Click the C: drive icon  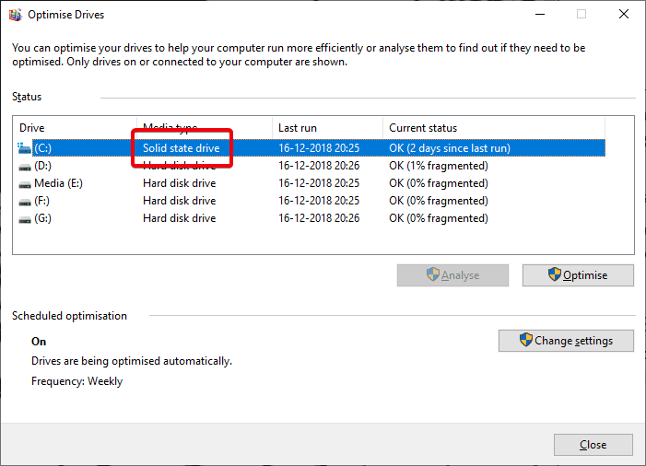pos(24,148)
